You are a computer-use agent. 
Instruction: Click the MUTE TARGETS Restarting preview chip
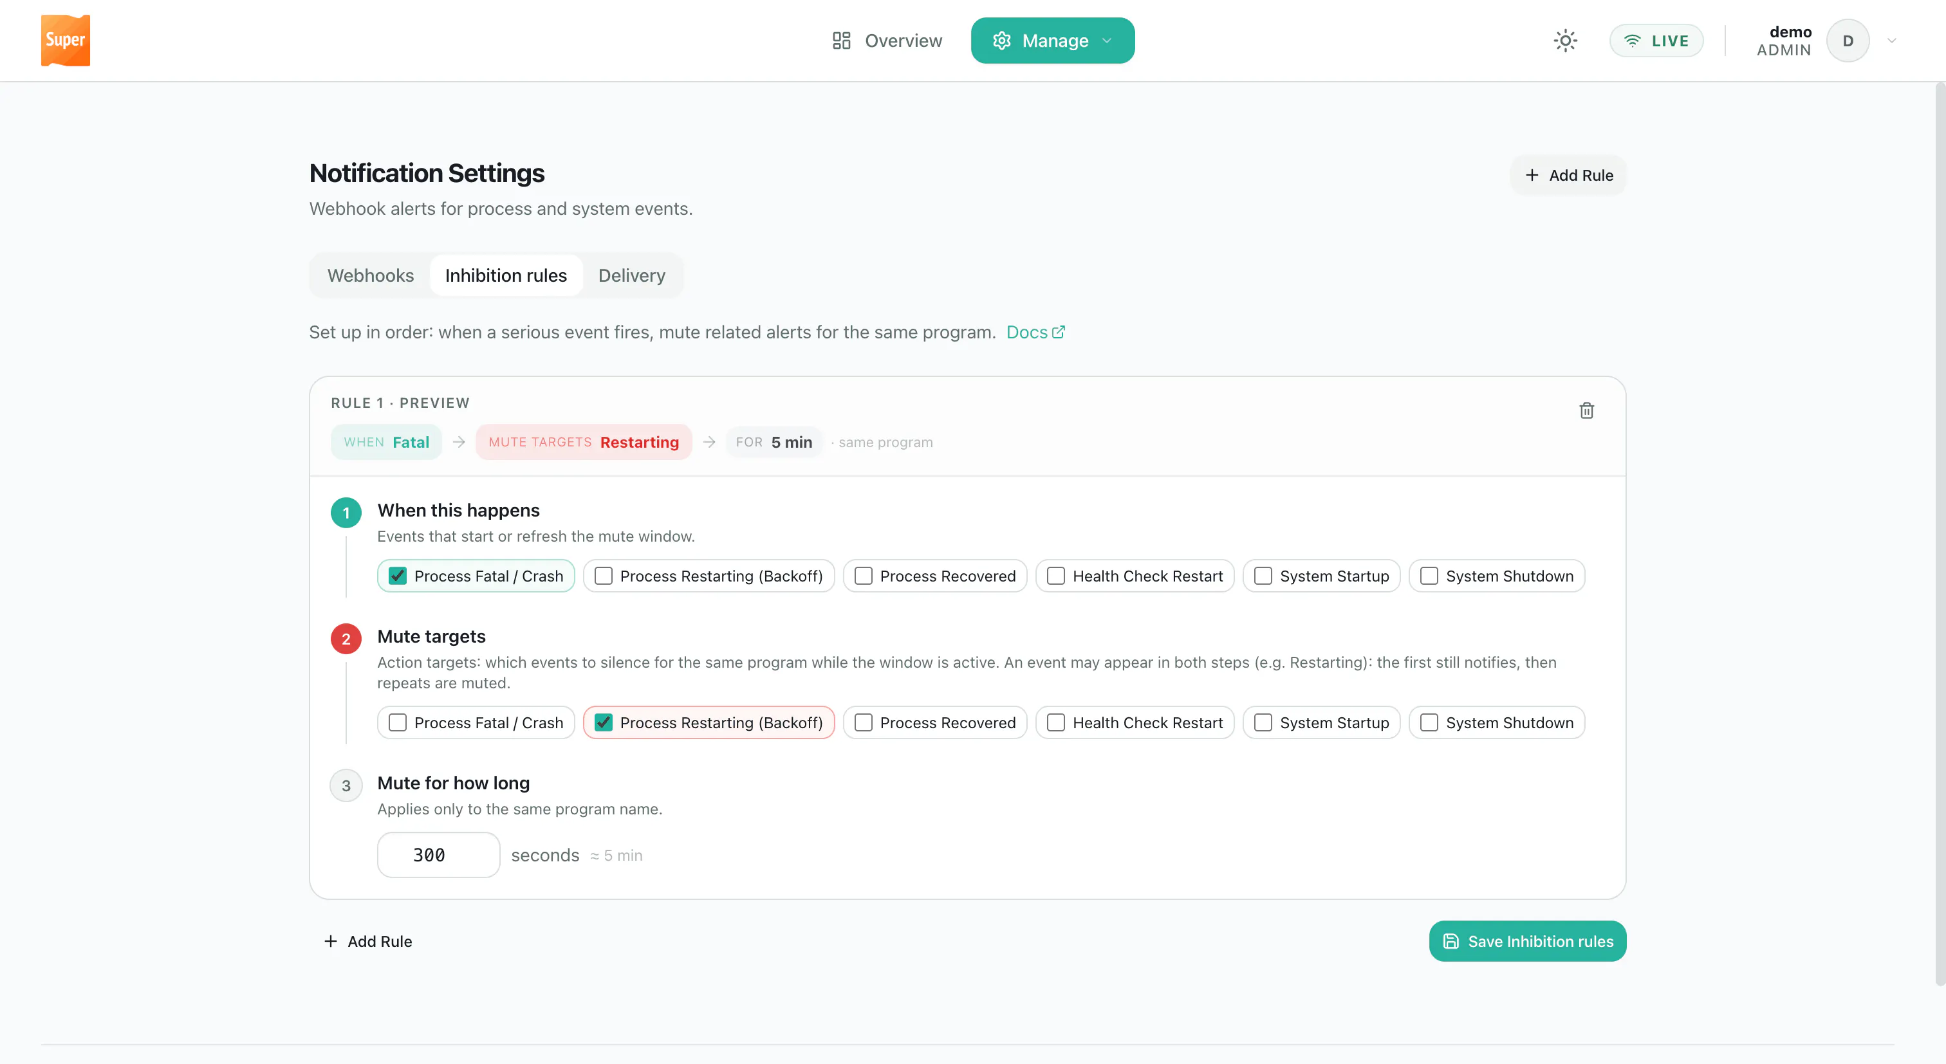pyautogui.click(x=583, y=443)
